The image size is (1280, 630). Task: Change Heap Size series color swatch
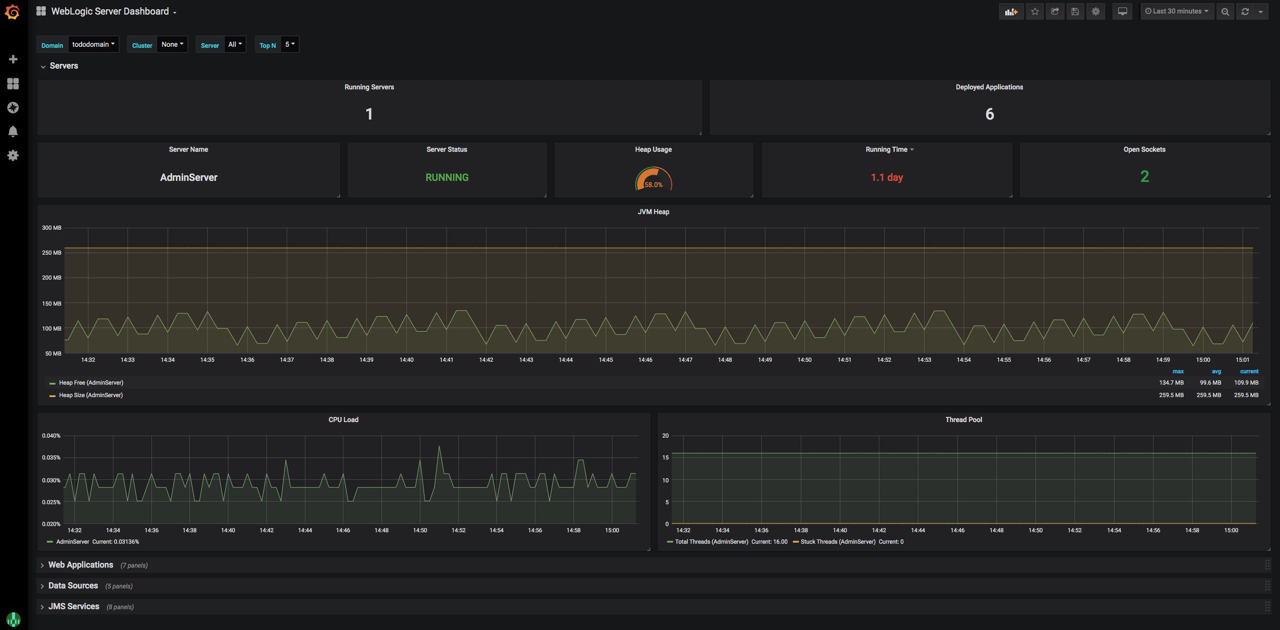tap(52, 395)
